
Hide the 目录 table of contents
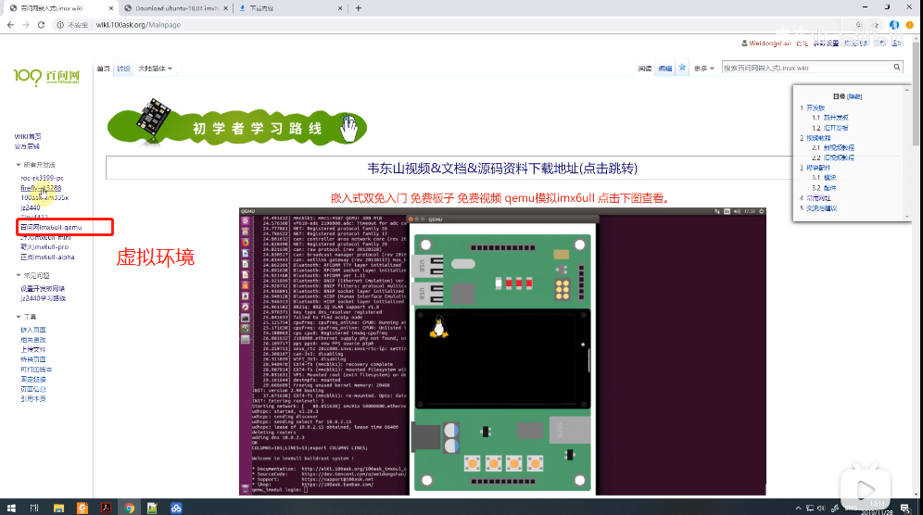pyautogui.click(x=854, y=96)
